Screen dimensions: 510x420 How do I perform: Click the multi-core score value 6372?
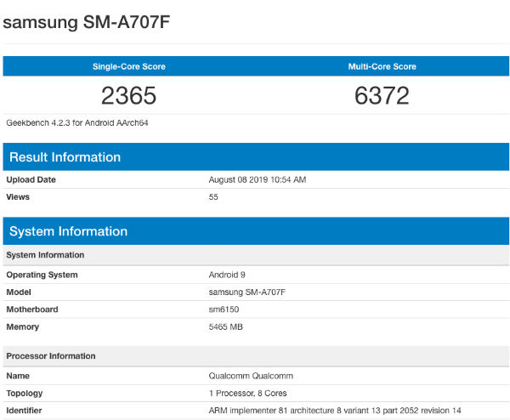pyautogui.click(x=382, y=95)
